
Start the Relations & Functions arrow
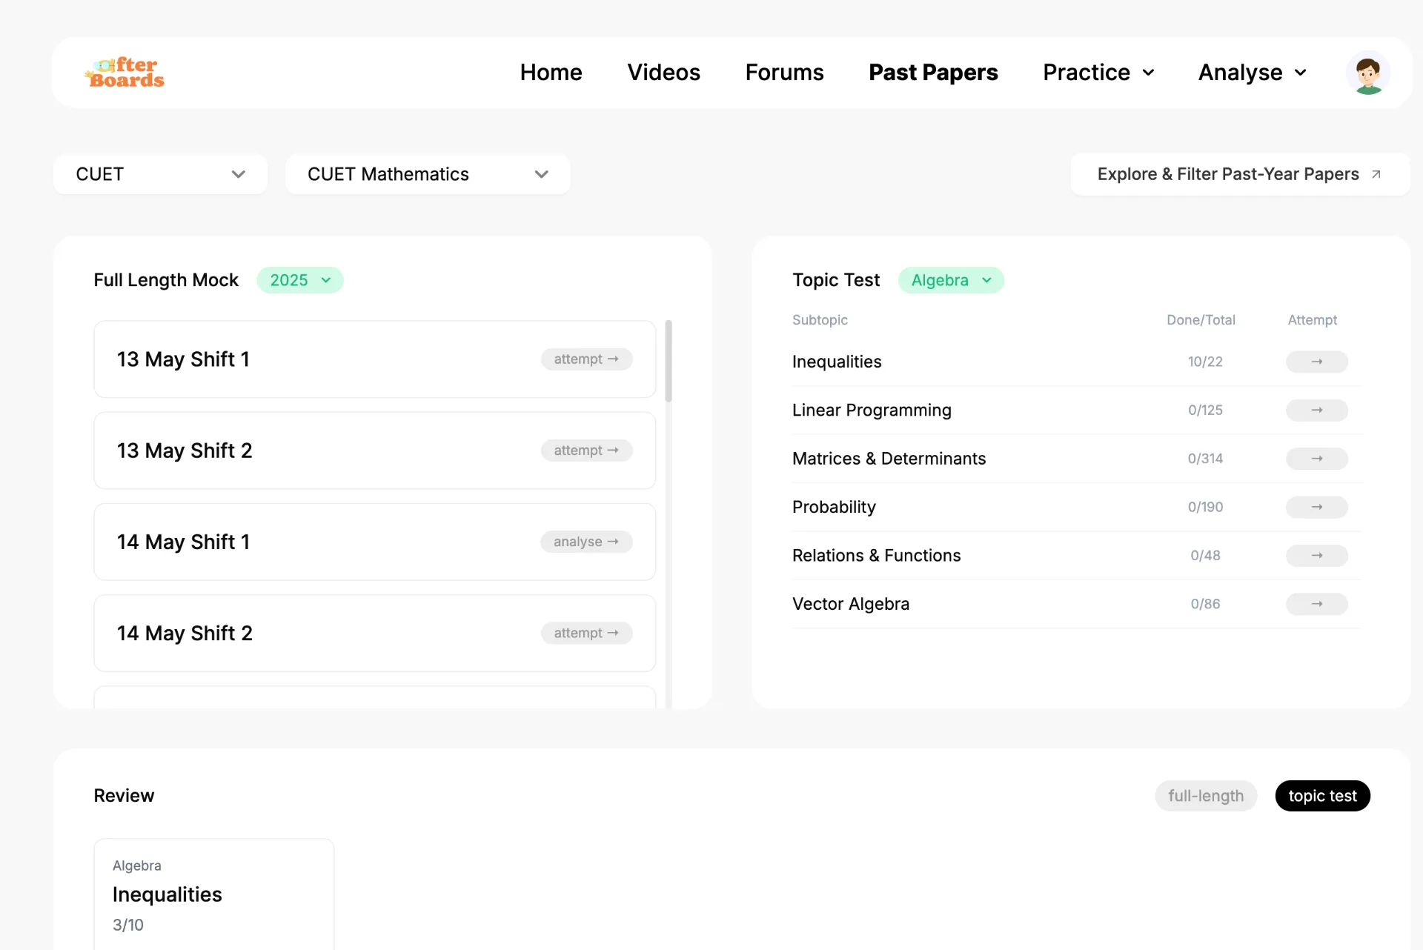pyautogui.click(x=1316, y=556)
